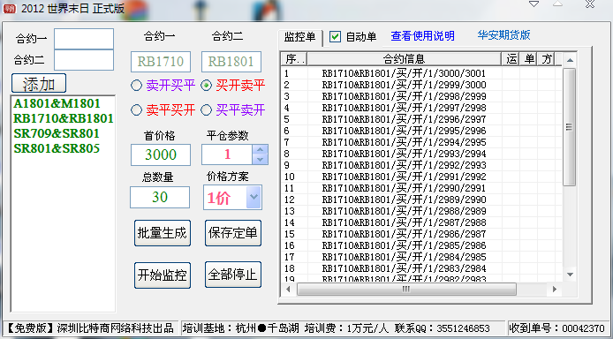Viewport: 613px width, 339px height.
Task: Select row 16 with prices 2985/2986
Action: 421,245
